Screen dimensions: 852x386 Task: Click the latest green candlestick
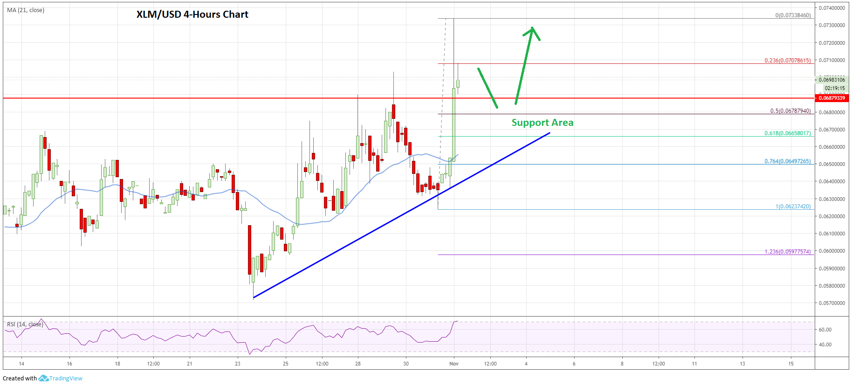pos(458,83)
